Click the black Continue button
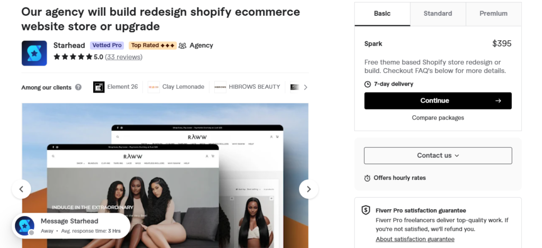This screenshot has height=248, width=542. tap(438, 101)
